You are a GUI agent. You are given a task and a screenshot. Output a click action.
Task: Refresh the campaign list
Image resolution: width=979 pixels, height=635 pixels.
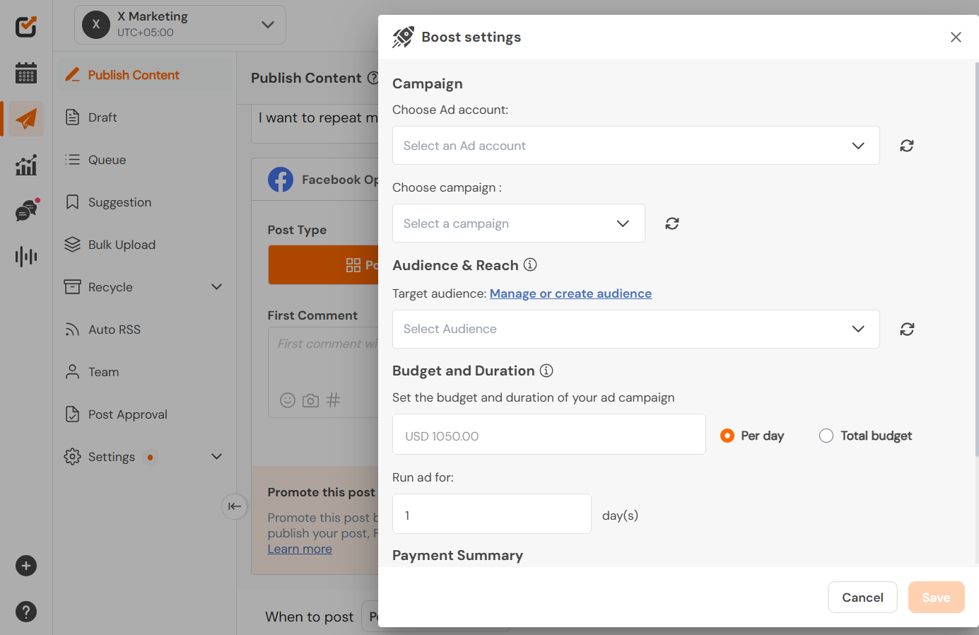[x=672, y=223]
